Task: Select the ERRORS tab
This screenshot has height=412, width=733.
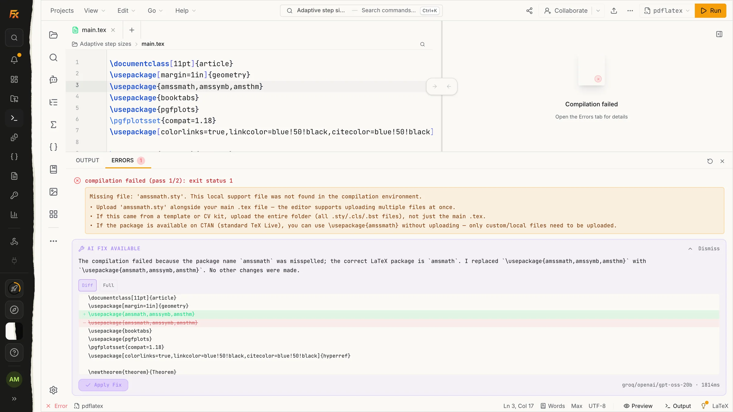Action: [128, 161]
